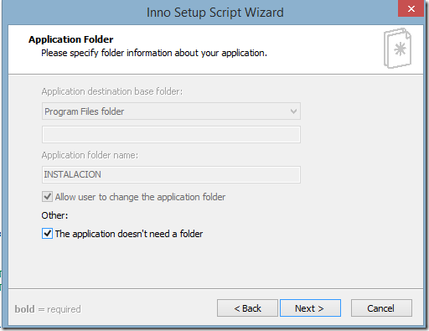The height and width of the screenshot is (331, 429).
Task: Cancel the script wizard
Action: [381, 308]
